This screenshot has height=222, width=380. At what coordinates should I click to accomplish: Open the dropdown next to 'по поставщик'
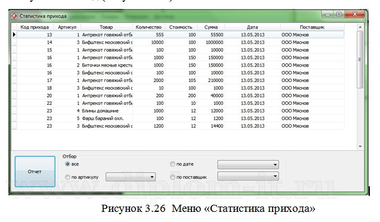pos(248,176)
